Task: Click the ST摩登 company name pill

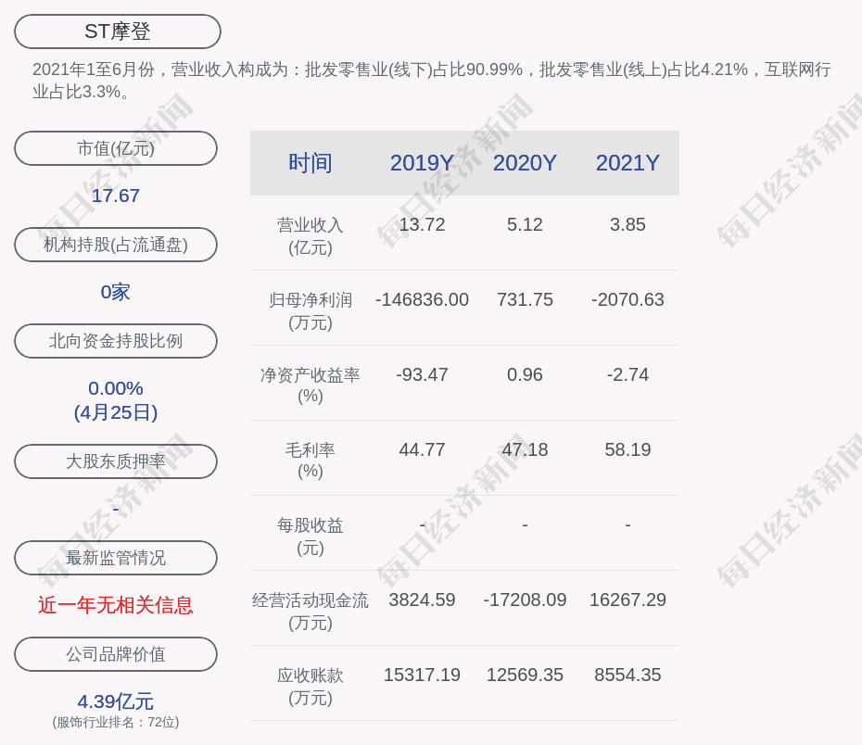Action: click(118, 32)
